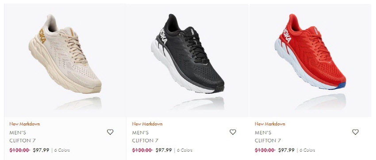Select New Markdown label on beige shoe card
Image resolution: width=376 pixels, height=160 pixels.
24,124
